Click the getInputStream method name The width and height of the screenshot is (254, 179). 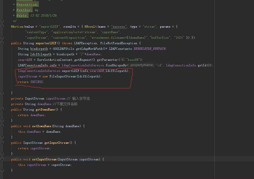click(x=57, y=143)
